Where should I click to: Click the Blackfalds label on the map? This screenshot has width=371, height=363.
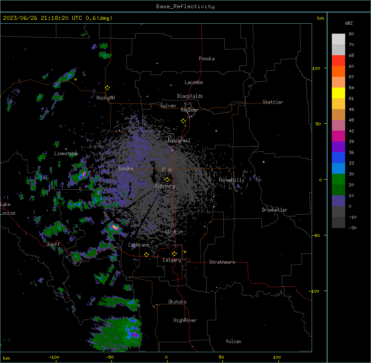pos(190,96)
